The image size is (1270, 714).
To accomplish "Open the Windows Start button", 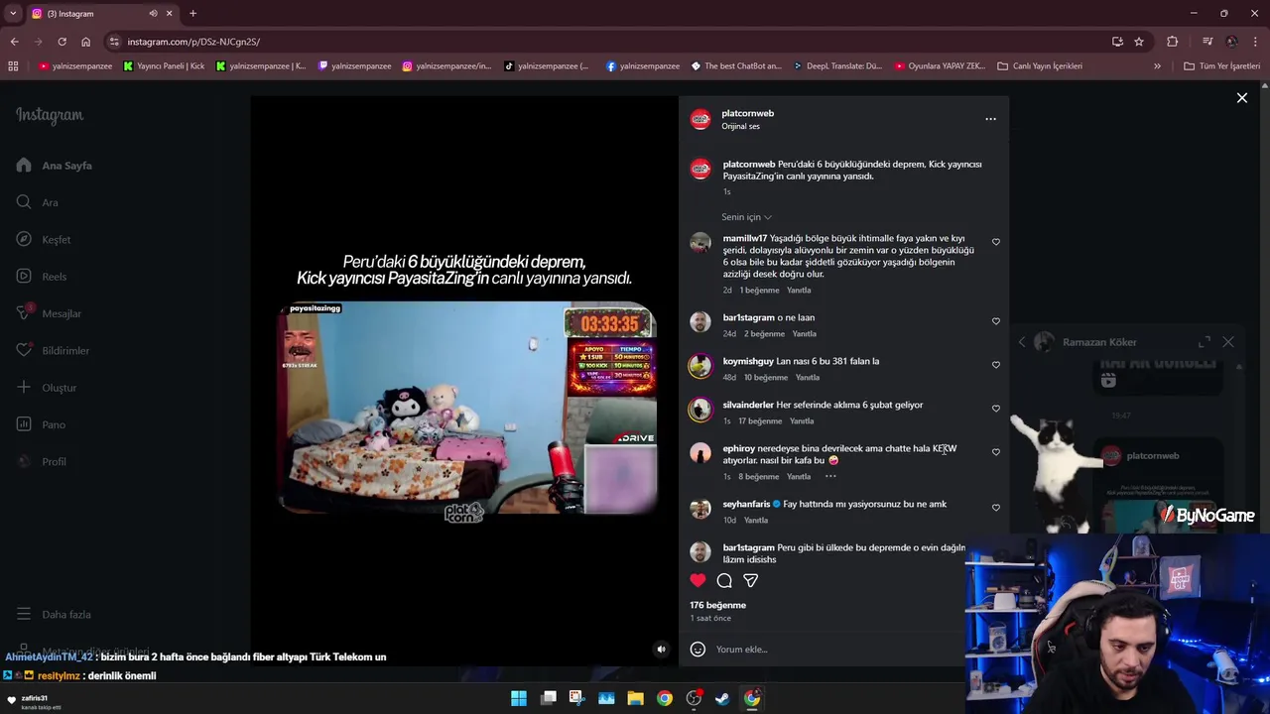I will click(519, 698).
